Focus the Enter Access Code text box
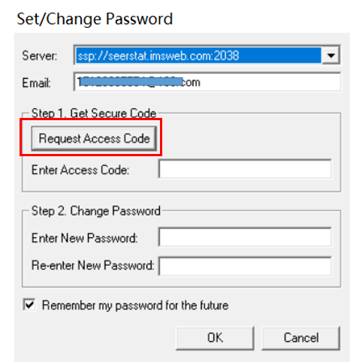The width and height of the screenshot is (350, 362). click(245, 170)
